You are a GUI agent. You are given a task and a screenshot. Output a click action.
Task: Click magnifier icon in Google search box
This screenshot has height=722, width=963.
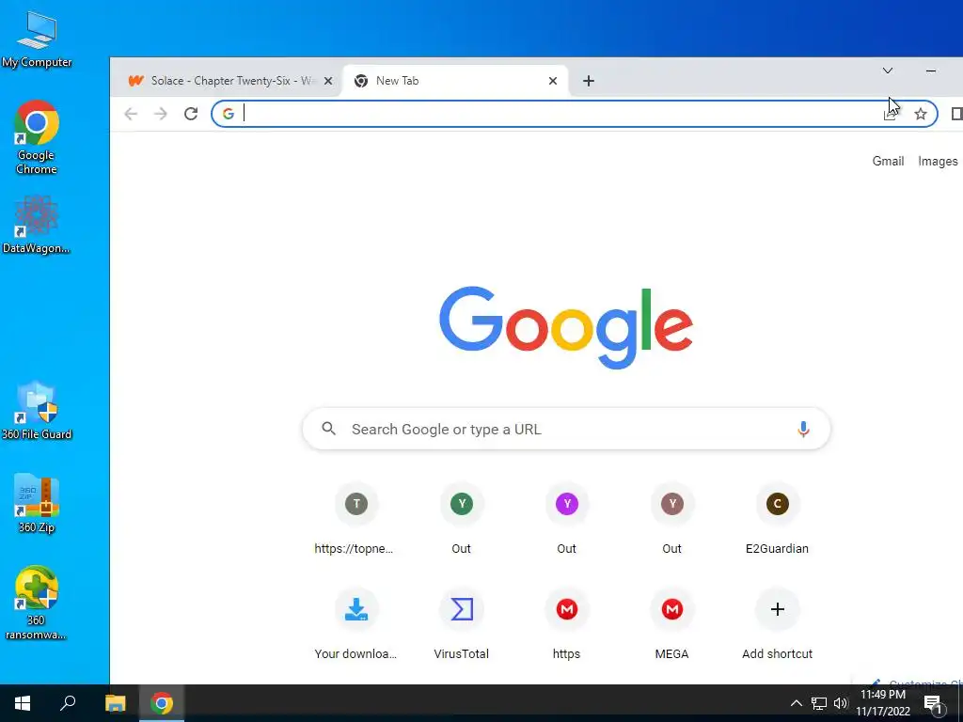(328, 429)
